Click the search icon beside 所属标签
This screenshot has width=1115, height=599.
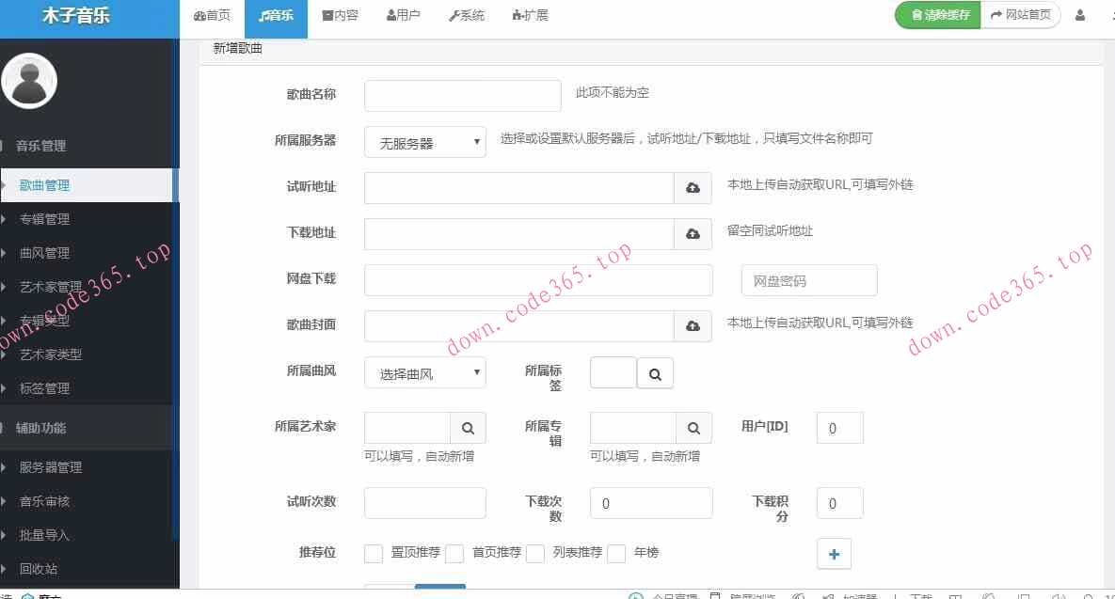(x=655, y=372)
